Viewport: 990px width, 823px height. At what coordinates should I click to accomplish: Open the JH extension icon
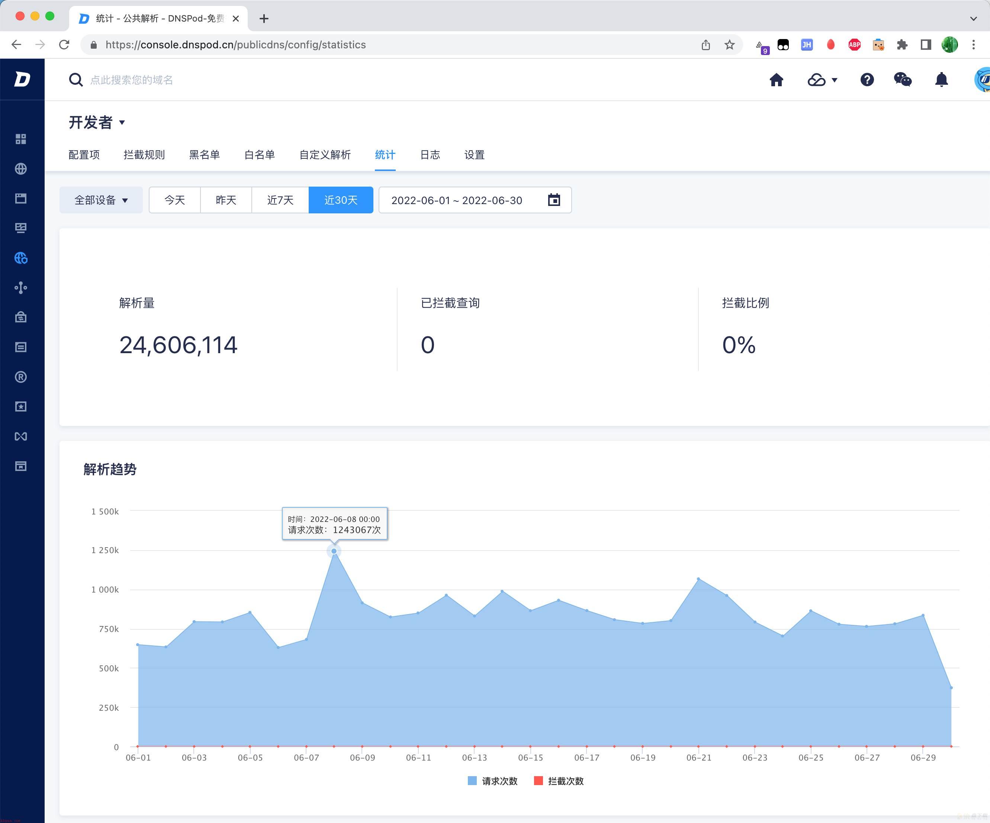807,45
